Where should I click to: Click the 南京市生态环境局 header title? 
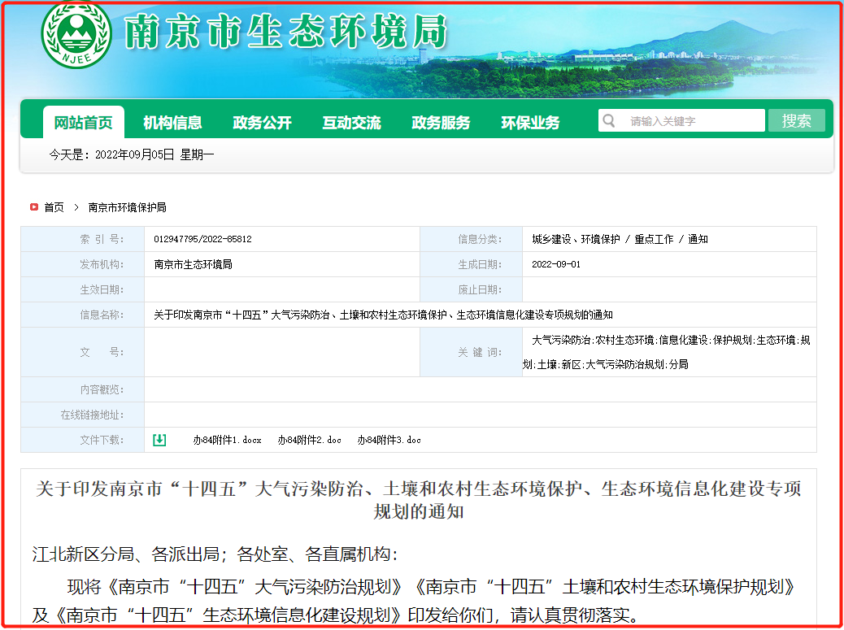tap(285, 33)
